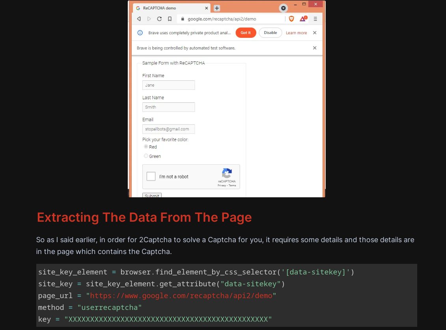The width and height of the screenshot is (446, 330).
Task: Open the Brave Rewards triangle icon
Action: pyautogui.click(x=303, y=19)
